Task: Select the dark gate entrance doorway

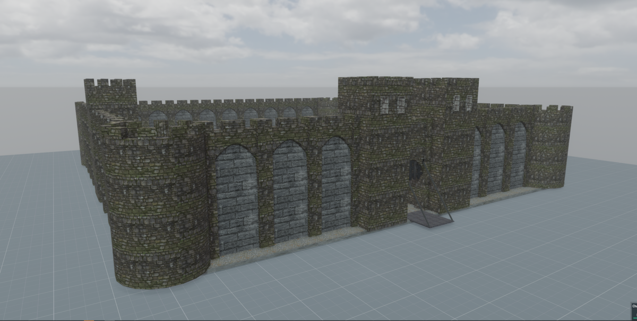Action: coord(415,172)
